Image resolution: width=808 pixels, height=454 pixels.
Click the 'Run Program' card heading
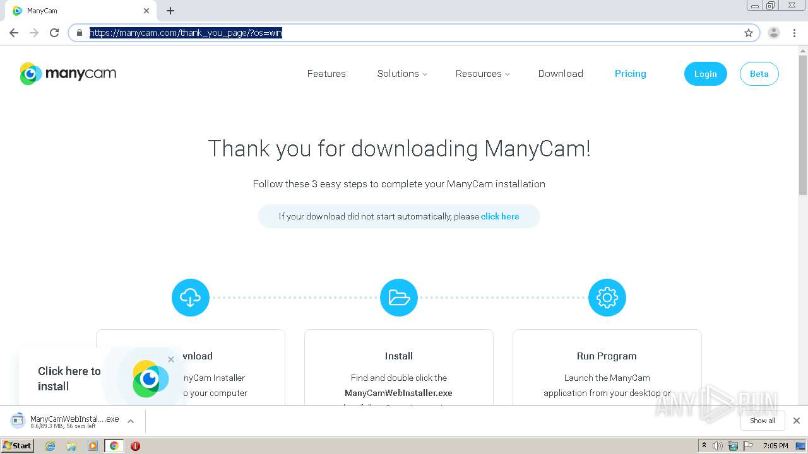tap(607, 356)
